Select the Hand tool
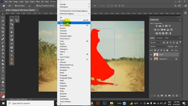This screenshot has height=106, width=188. pyautogui.click(x=3, y=82)
